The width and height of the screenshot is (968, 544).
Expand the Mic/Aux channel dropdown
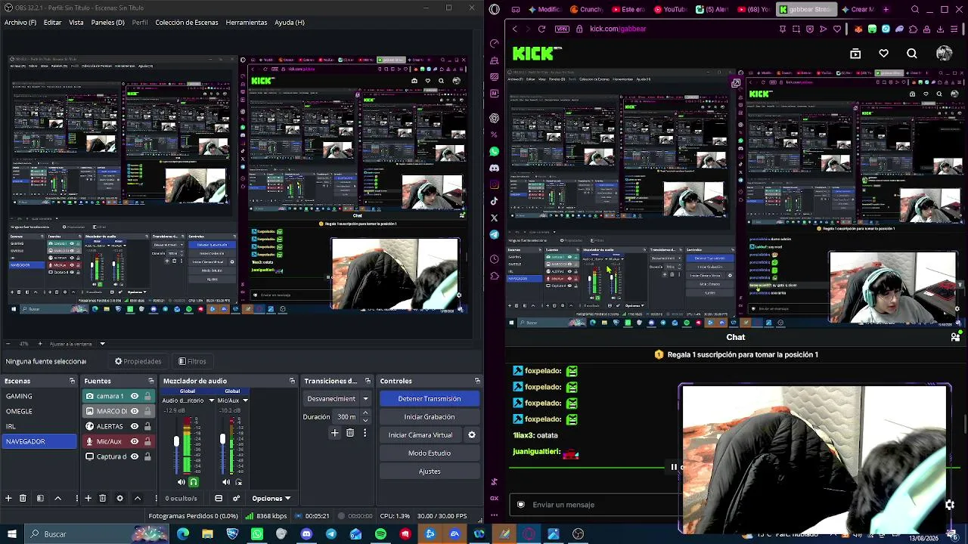coord(245,400)
